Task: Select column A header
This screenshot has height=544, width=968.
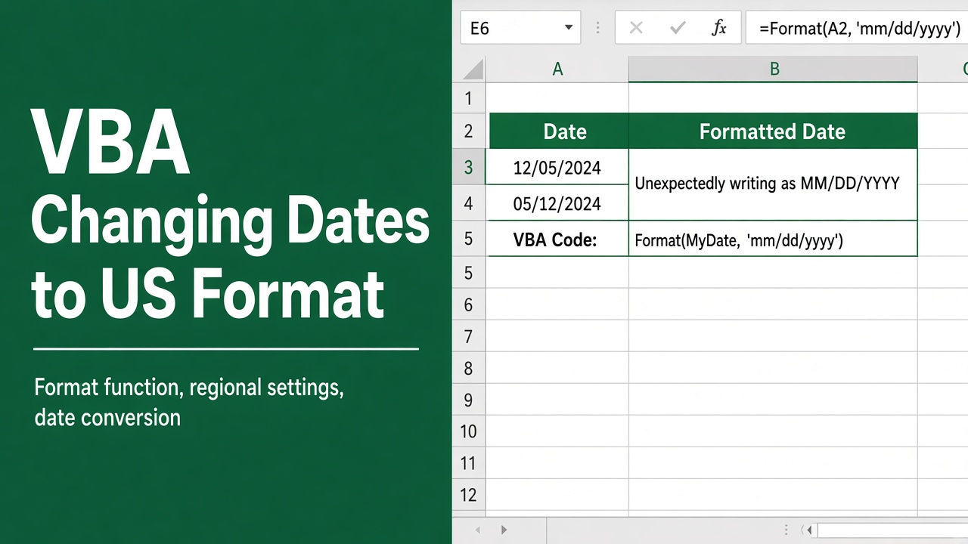Action: tap(557, 70)
